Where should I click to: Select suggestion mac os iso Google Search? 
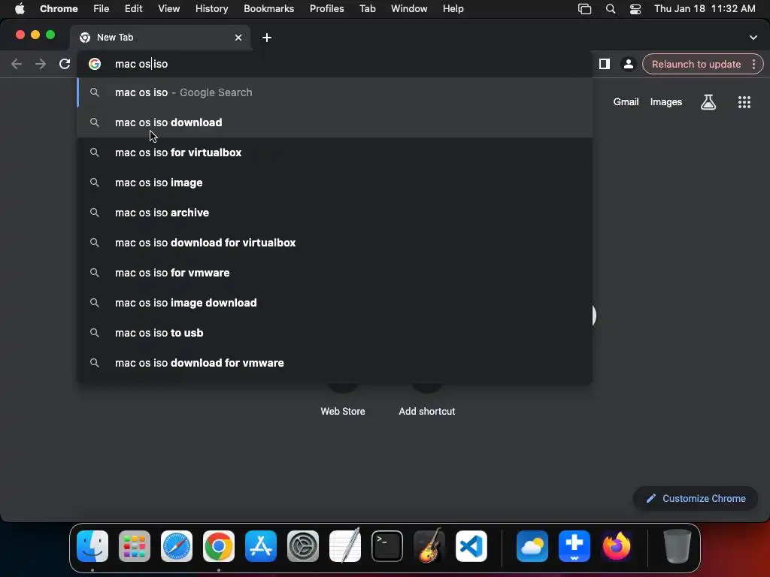point(335,92)
